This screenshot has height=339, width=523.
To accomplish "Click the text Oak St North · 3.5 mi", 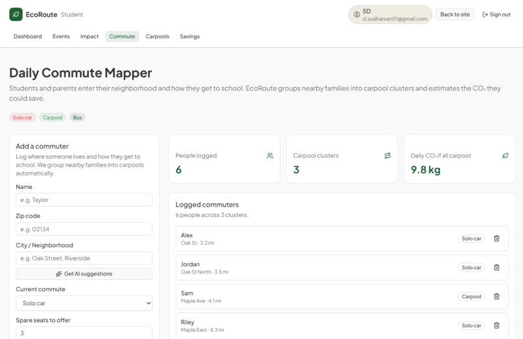I will point(204,272).
